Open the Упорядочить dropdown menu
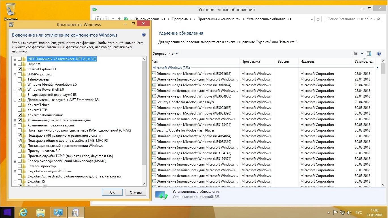 click(165, 54)
